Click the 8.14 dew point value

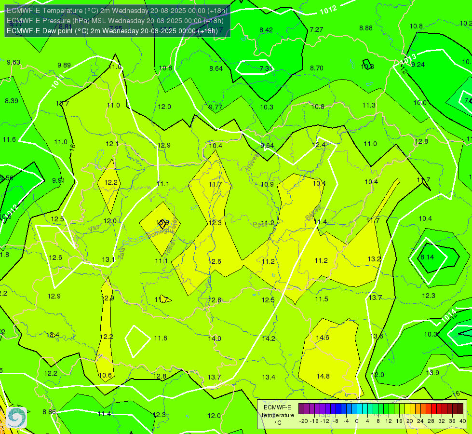pyautogui.click(x=427, y=257)
